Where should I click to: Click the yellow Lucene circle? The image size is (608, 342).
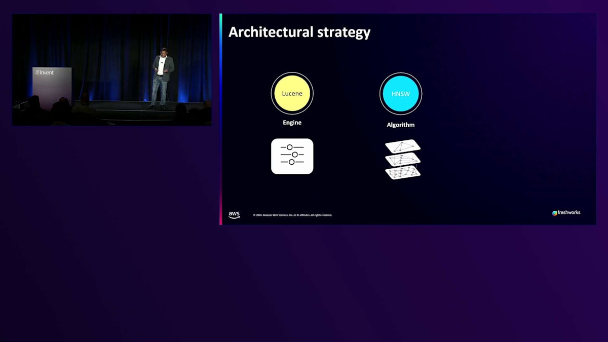point(292,93)
